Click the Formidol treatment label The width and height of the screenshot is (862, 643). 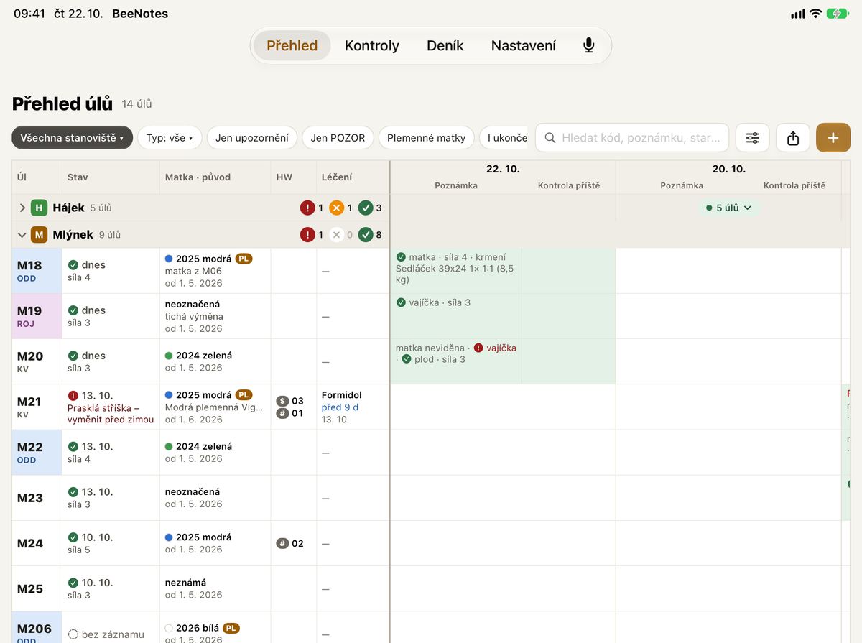click(342, 395)
